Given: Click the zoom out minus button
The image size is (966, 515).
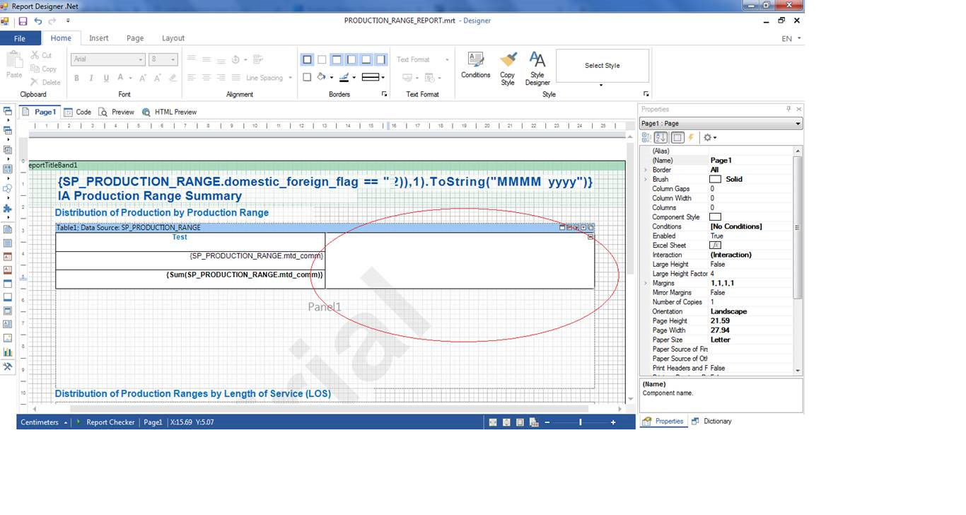Looking at the screenshot, I should coord(547,422).
